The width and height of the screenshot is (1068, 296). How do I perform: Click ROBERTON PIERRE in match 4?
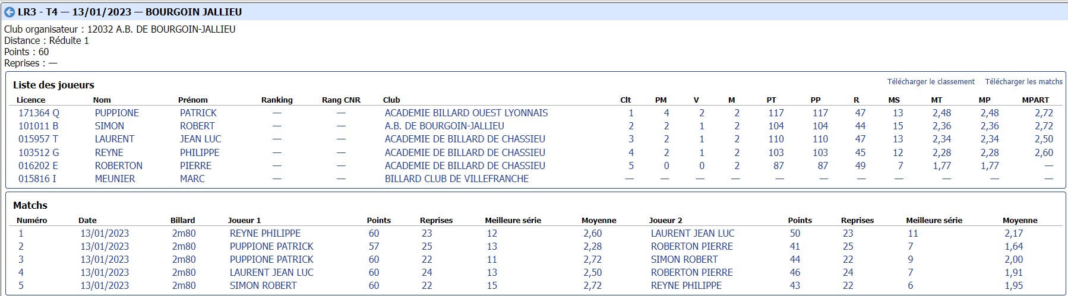[x=691, y=272]
